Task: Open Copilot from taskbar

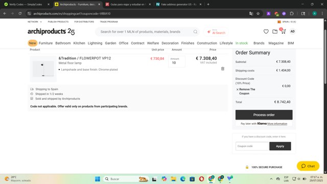Action: [164, 179]
